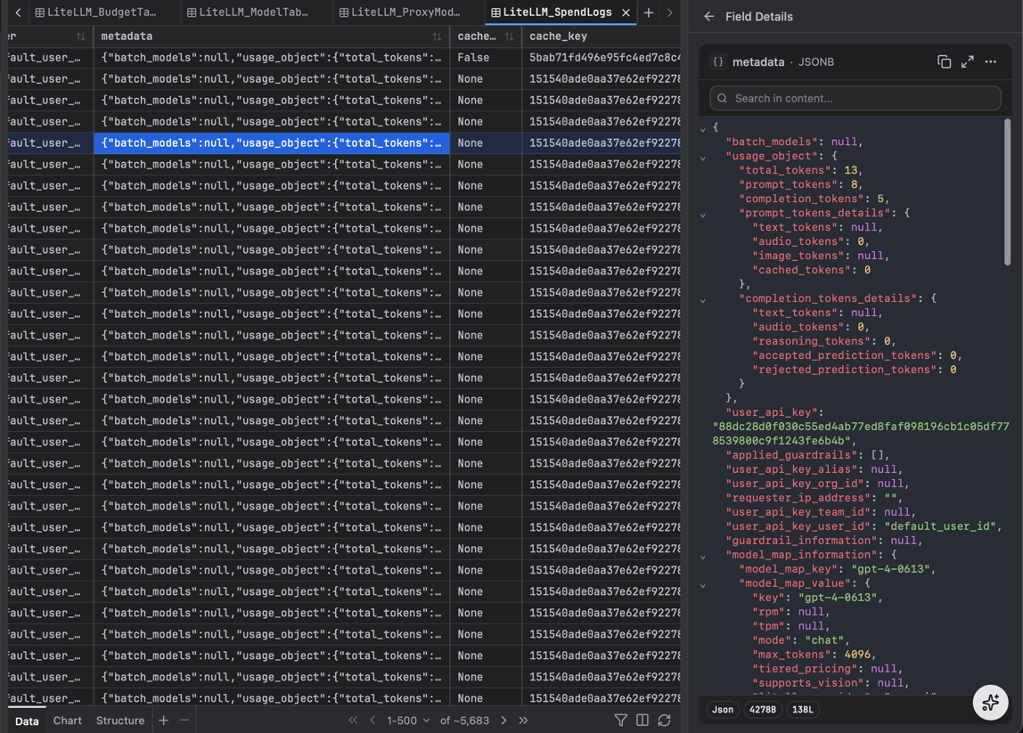Sort by the metadata column
This screenshot has width=1023, height=733.
pos(437,37)
